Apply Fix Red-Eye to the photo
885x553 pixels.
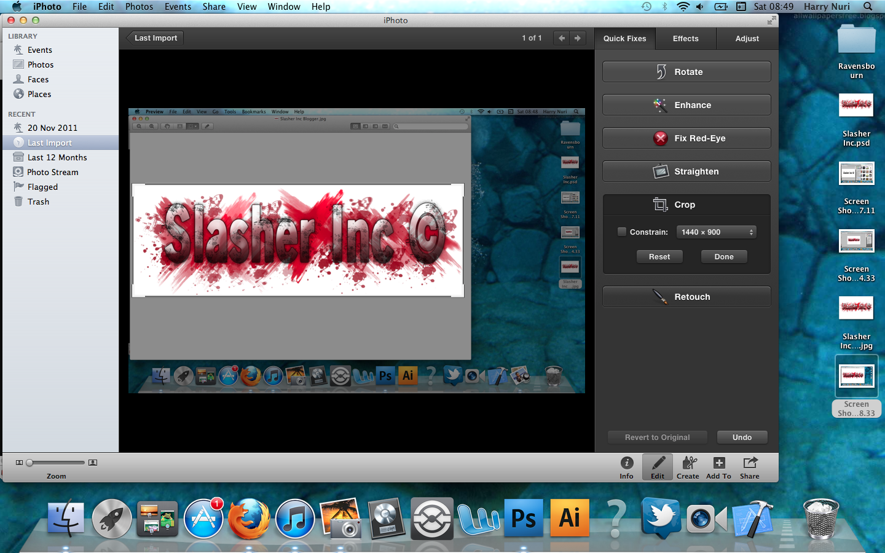pyautogui.click(x=686, y=138)
